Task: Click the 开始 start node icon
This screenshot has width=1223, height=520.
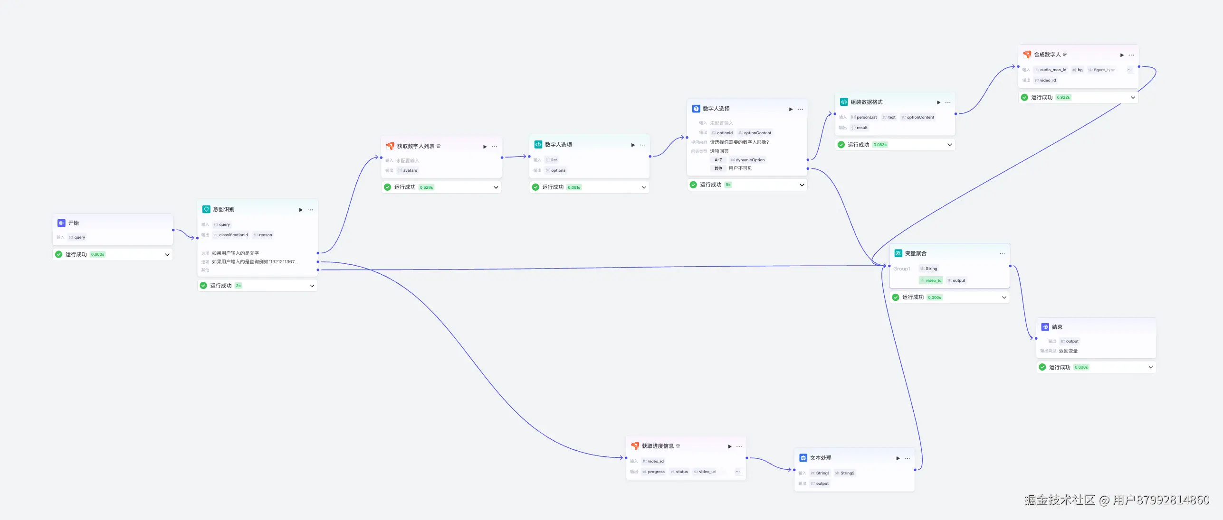Action: (x=61, y=223)
